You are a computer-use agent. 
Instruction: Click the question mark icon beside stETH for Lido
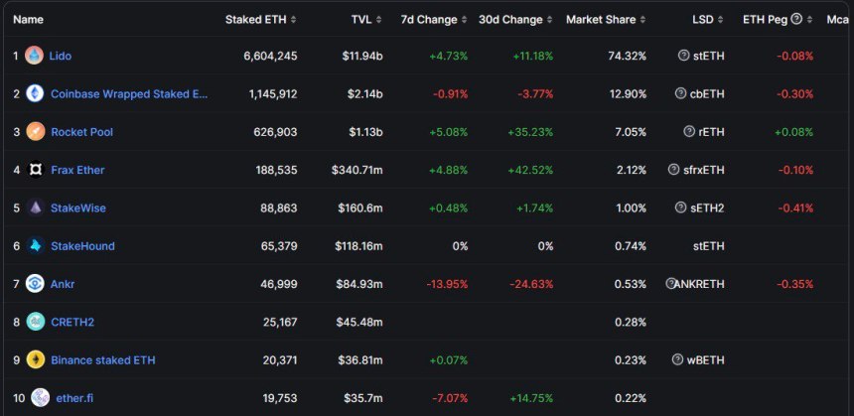pyautogui.click(x=682, y=56)
